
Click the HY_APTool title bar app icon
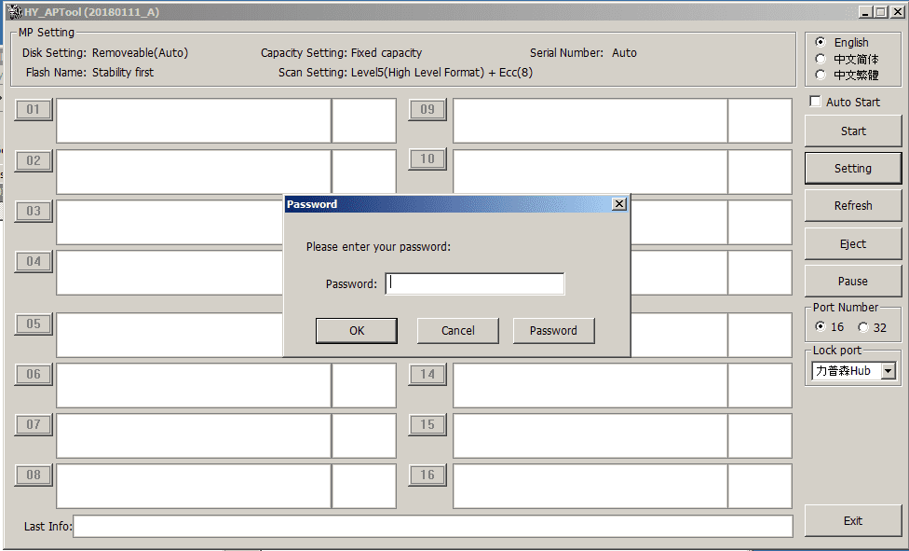coord(15,12)
